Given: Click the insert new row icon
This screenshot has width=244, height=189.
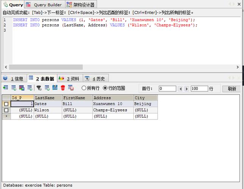Looking at the screenshot, I should tap(47, 88).
